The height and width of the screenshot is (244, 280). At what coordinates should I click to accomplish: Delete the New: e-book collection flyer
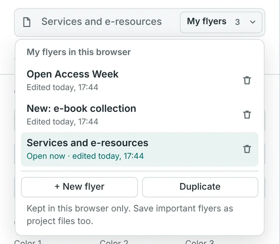(247, 115)
